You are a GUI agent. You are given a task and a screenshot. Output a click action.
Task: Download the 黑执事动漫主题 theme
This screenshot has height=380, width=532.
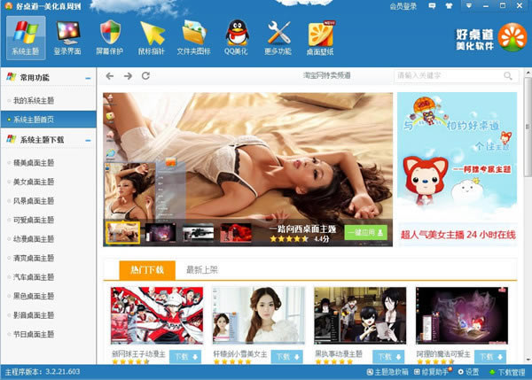389,357
